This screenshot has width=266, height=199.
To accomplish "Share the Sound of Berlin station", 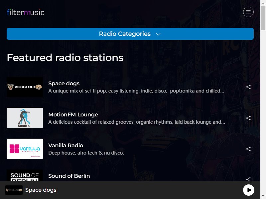I will pyautogui.click(x=248, y=179).
